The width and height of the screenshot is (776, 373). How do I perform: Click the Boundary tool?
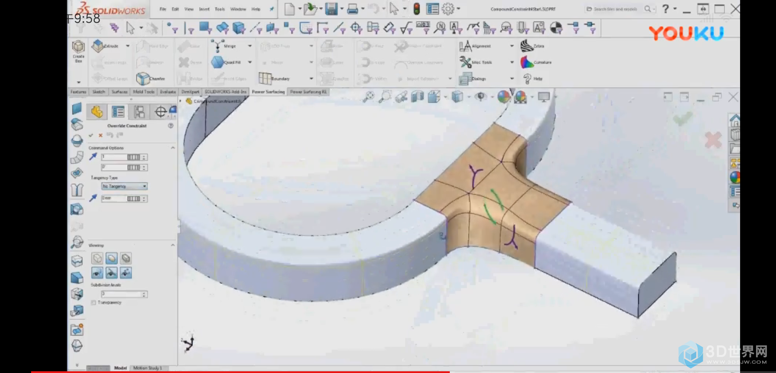274,78
